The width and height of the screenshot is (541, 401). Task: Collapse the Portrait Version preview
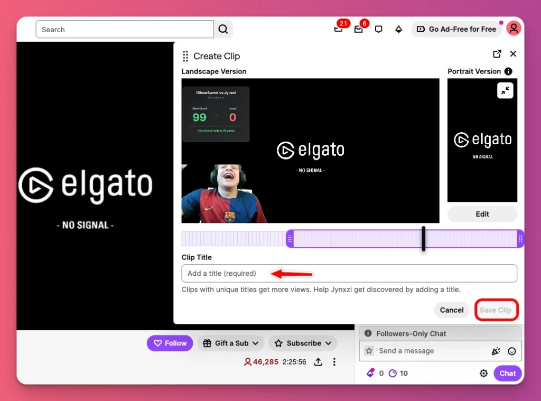(x=505, y=90)
